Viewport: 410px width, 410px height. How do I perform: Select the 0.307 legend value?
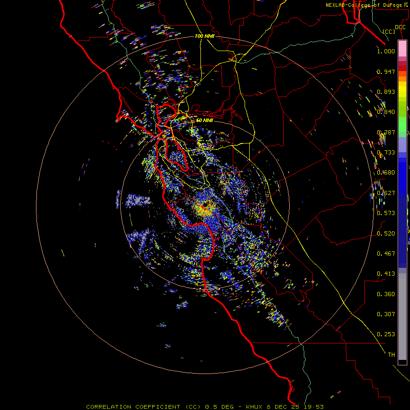click(386, 314)
